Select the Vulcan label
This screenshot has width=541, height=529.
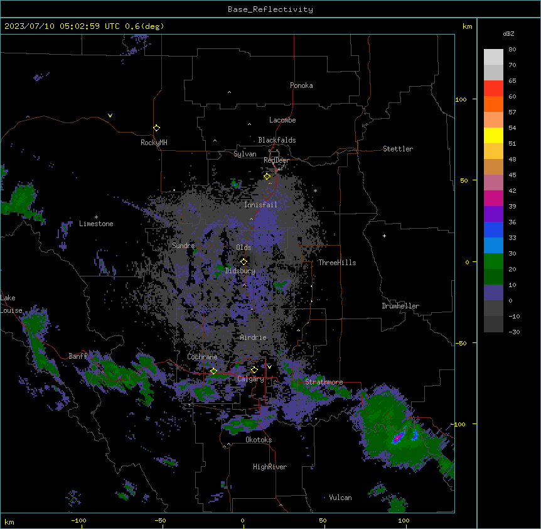[x=341, y=498]
